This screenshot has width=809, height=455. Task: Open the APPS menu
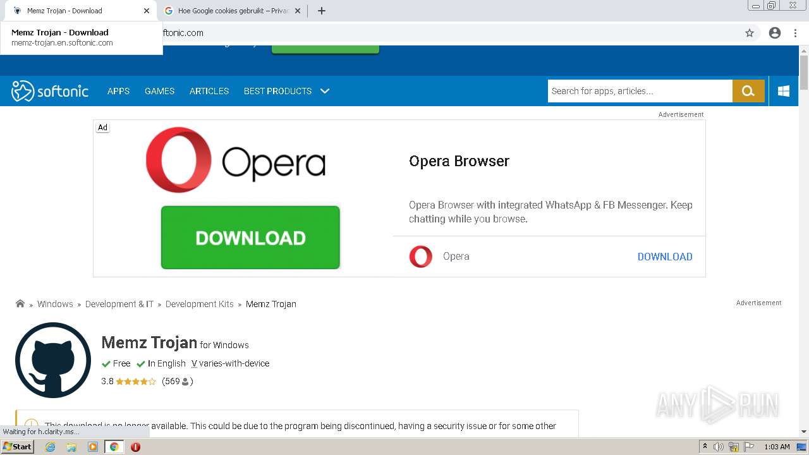118,91
